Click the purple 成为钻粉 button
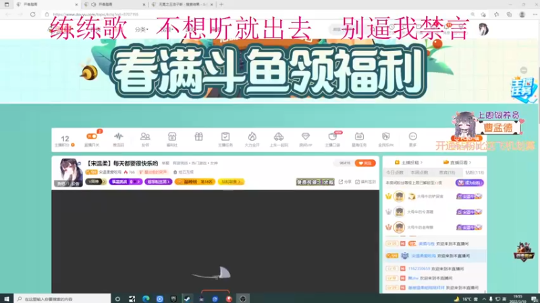This screenshot has height=303, width=540. (x=469, y=182)
